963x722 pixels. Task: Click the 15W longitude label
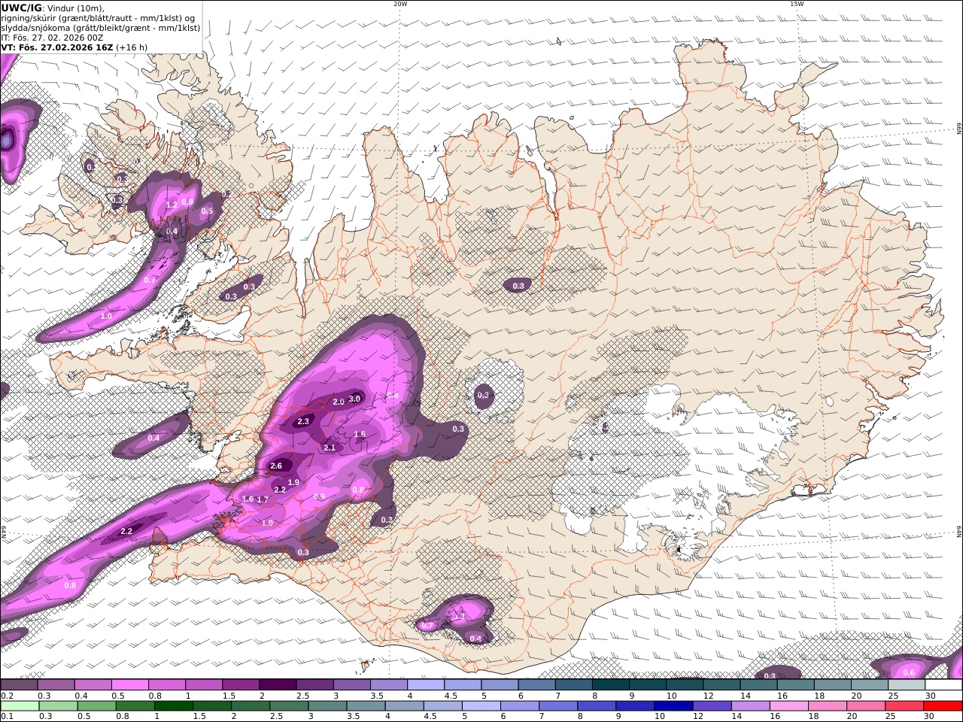[x=797, y=4]
